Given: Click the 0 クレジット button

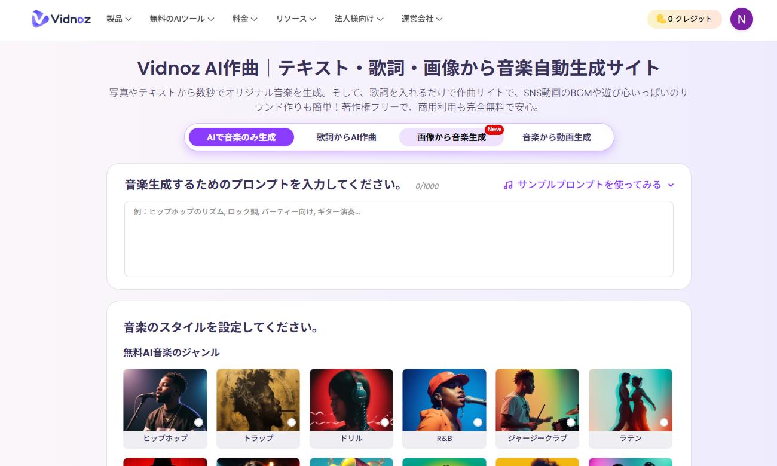Looking at the screenshot, I should click(684, 19).
